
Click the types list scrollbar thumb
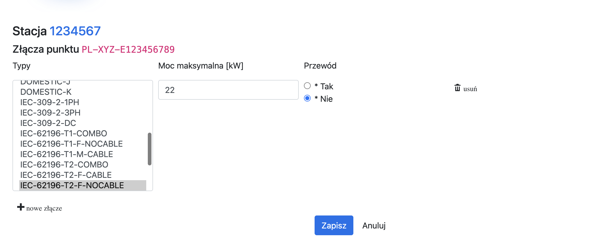tap(149, 149)
